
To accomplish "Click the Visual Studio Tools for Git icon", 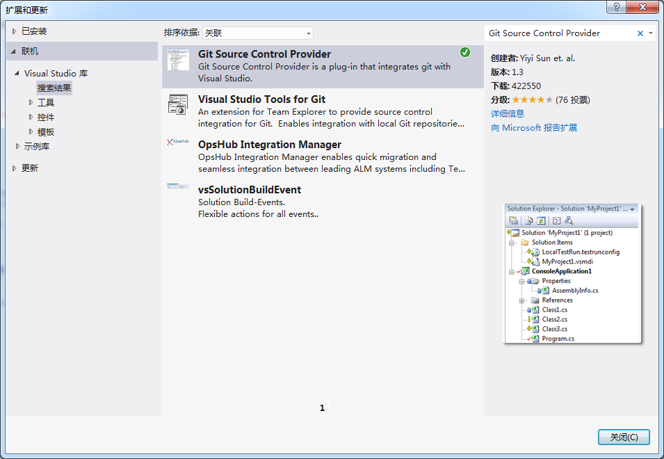I will tap(178, 105).
